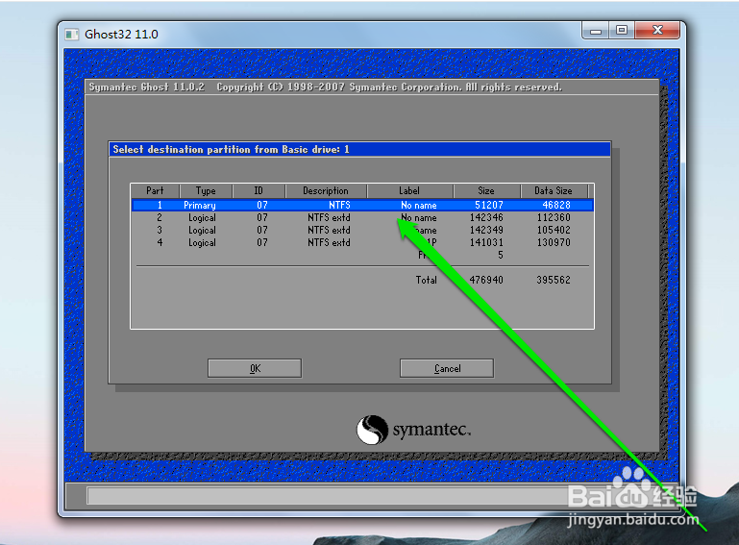Click the Total label
The height and width of the screenshot is (545, 739).
(x=426, y=280)
